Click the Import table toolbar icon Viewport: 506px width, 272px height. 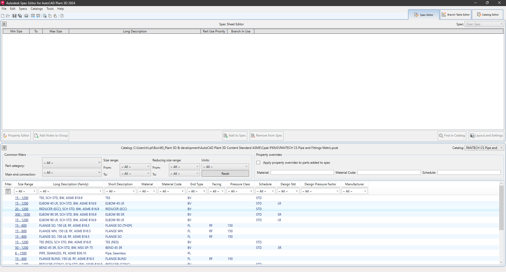[38, 16]
